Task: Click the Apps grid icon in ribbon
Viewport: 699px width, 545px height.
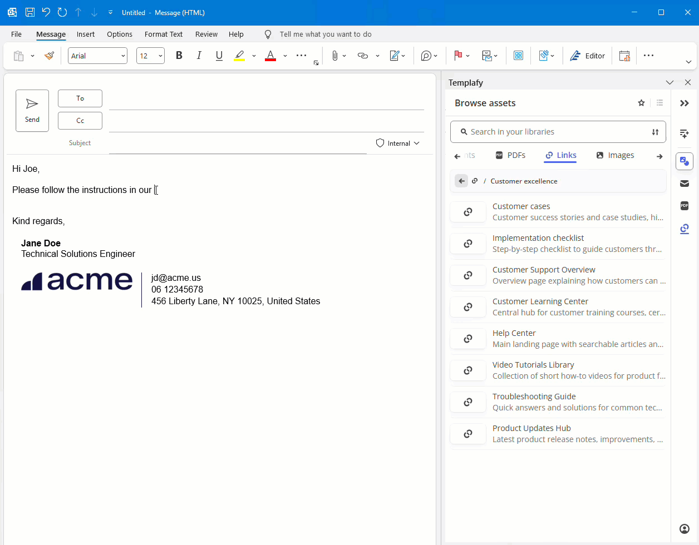Action: [518, 56]
